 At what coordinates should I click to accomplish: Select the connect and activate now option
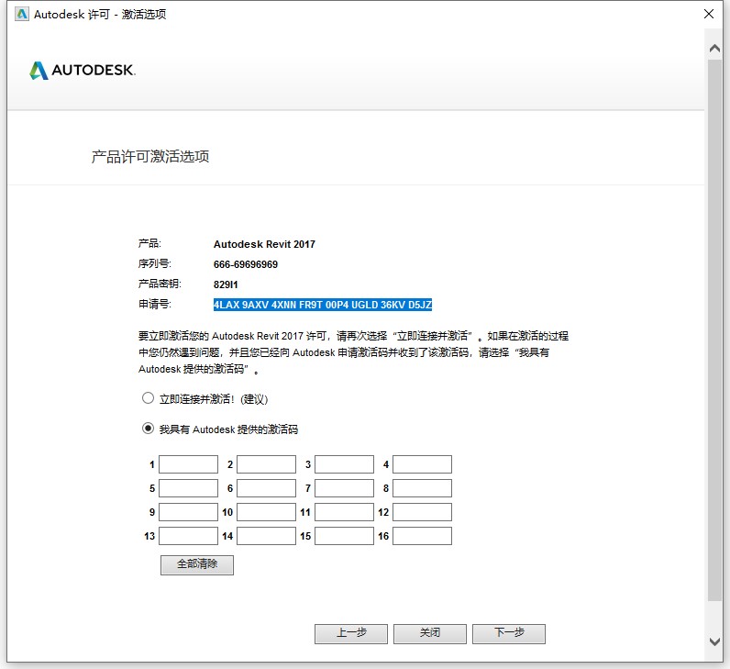coord(149,399)
